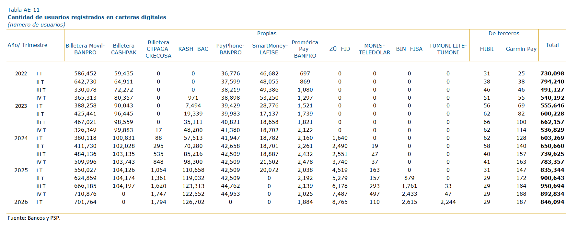Click the 'De terceros' group header
The image size is (578, 231).
point(504,33)
